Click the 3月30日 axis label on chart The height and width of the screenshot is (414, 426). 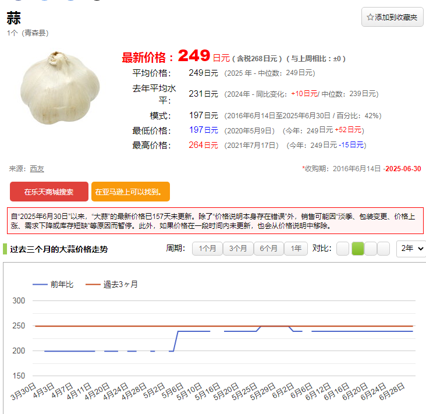[x=23, y=391]
